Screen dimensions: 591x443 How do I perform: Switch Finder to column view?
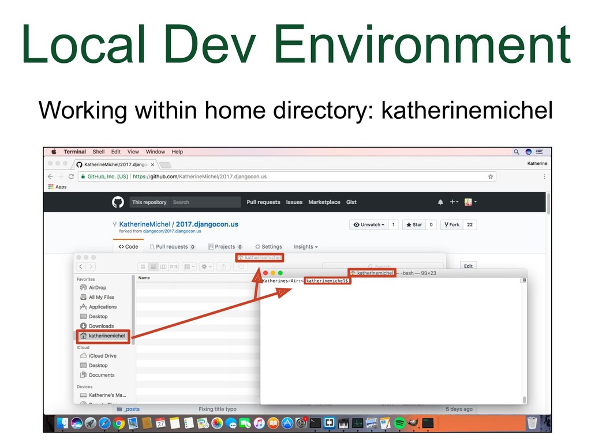pos(163,266)
